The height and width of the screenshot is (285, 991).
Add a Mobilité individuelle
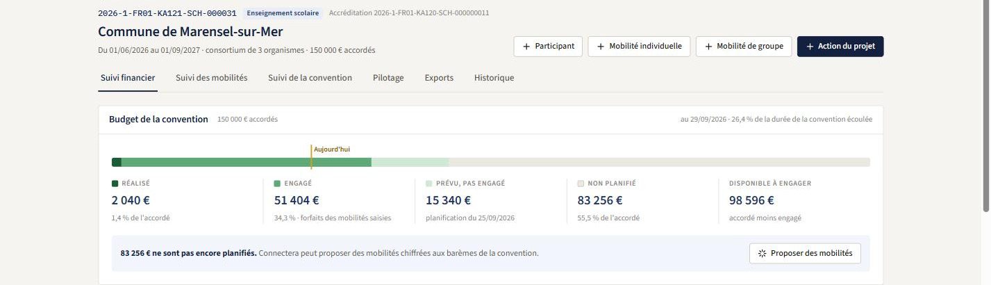point(640,47)
